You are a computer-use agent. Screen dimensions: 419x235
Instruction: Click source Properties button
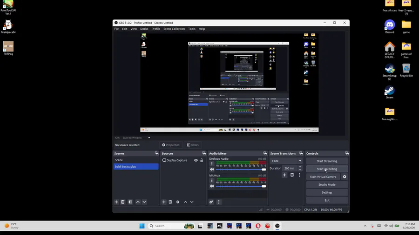point(171,145)
